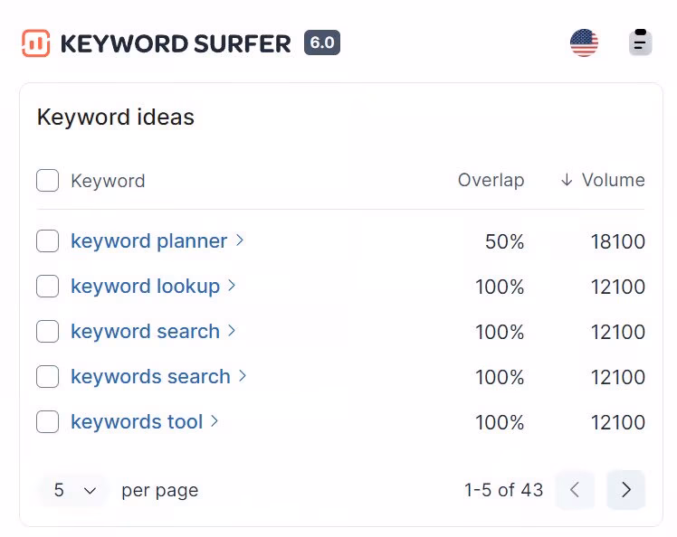Tick the keywords search row checkbox
The height and width of the screenshot is (537, 677).
tap(47, 377)
